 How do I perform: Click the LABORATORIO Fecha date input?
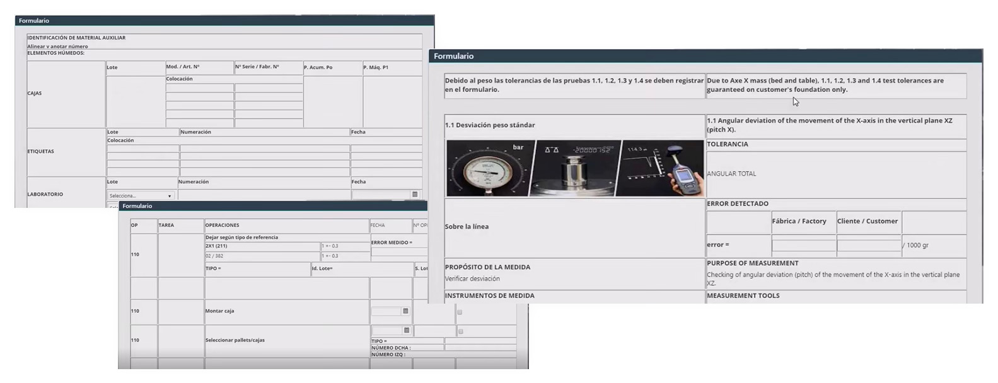(381, 195)
